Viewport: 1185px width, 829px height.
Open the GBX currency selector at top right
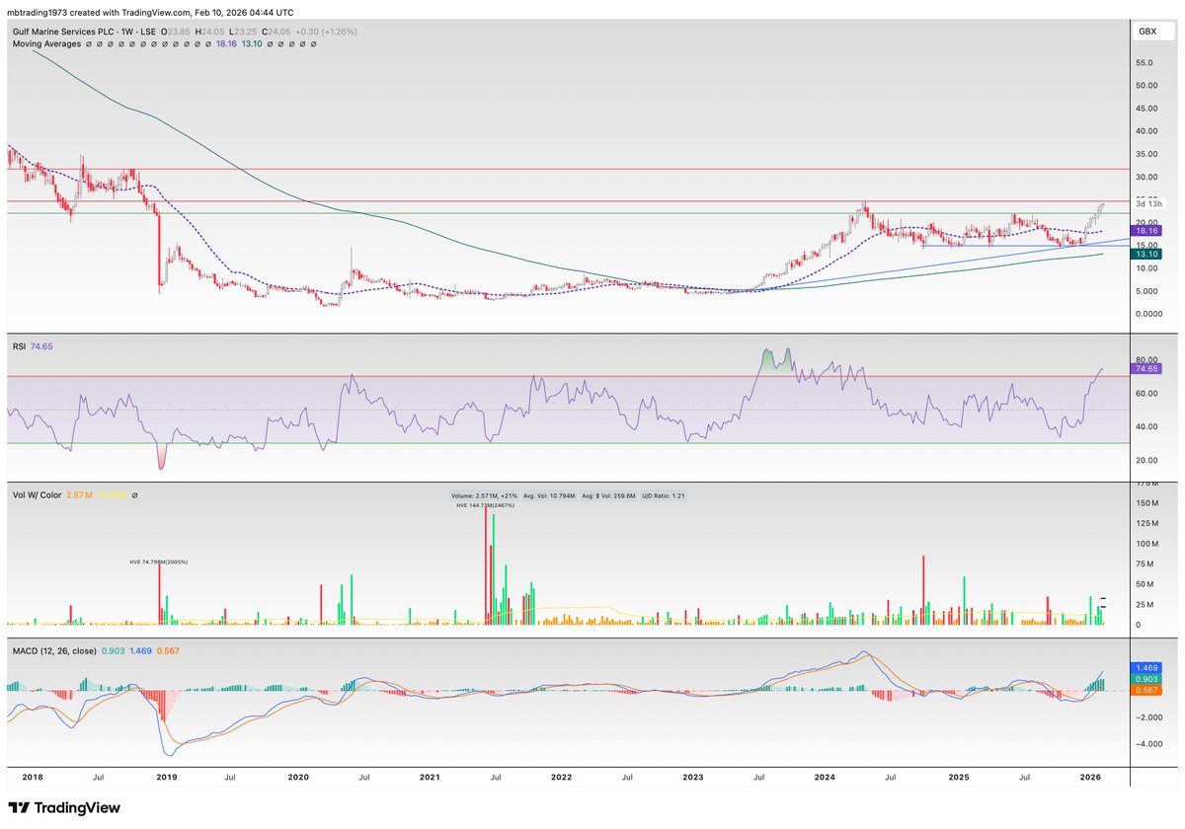(1151, 32)
